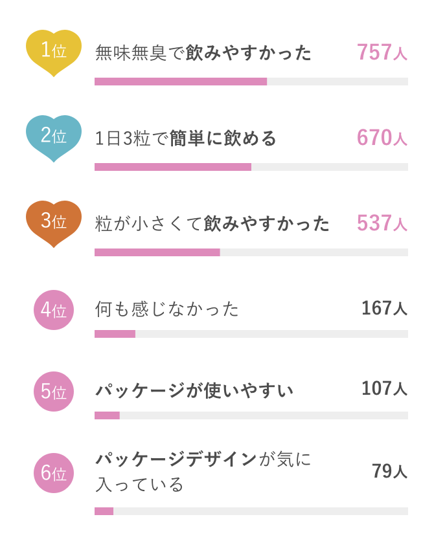The width and height of the screenshot is (434, 541).
Task: Click the pink 4位 circle badge
Action: coord(54,310)
